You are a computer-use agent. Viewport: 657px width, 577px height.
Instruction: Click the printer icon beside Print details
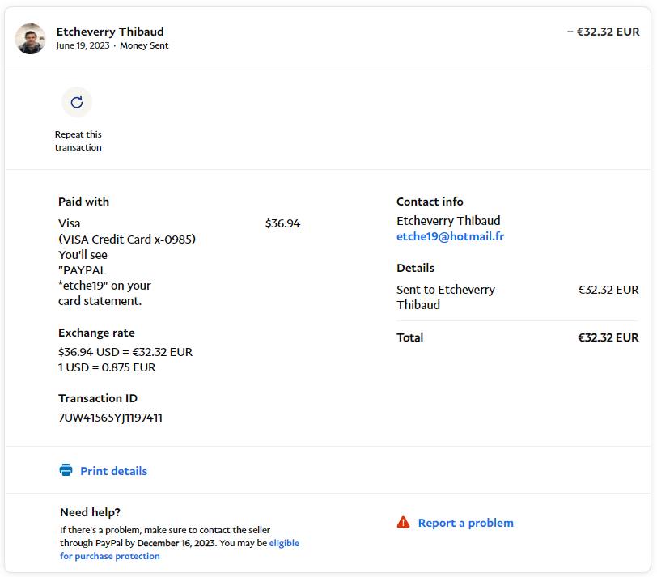(66, 470)
